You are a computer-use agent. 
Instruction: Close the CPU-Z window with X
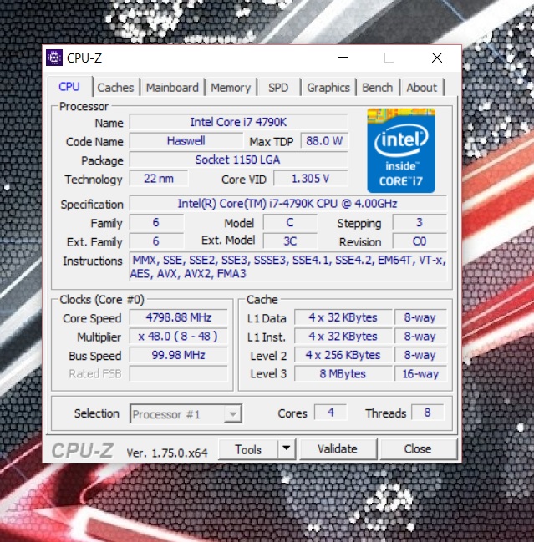click(x=437, y=58)
